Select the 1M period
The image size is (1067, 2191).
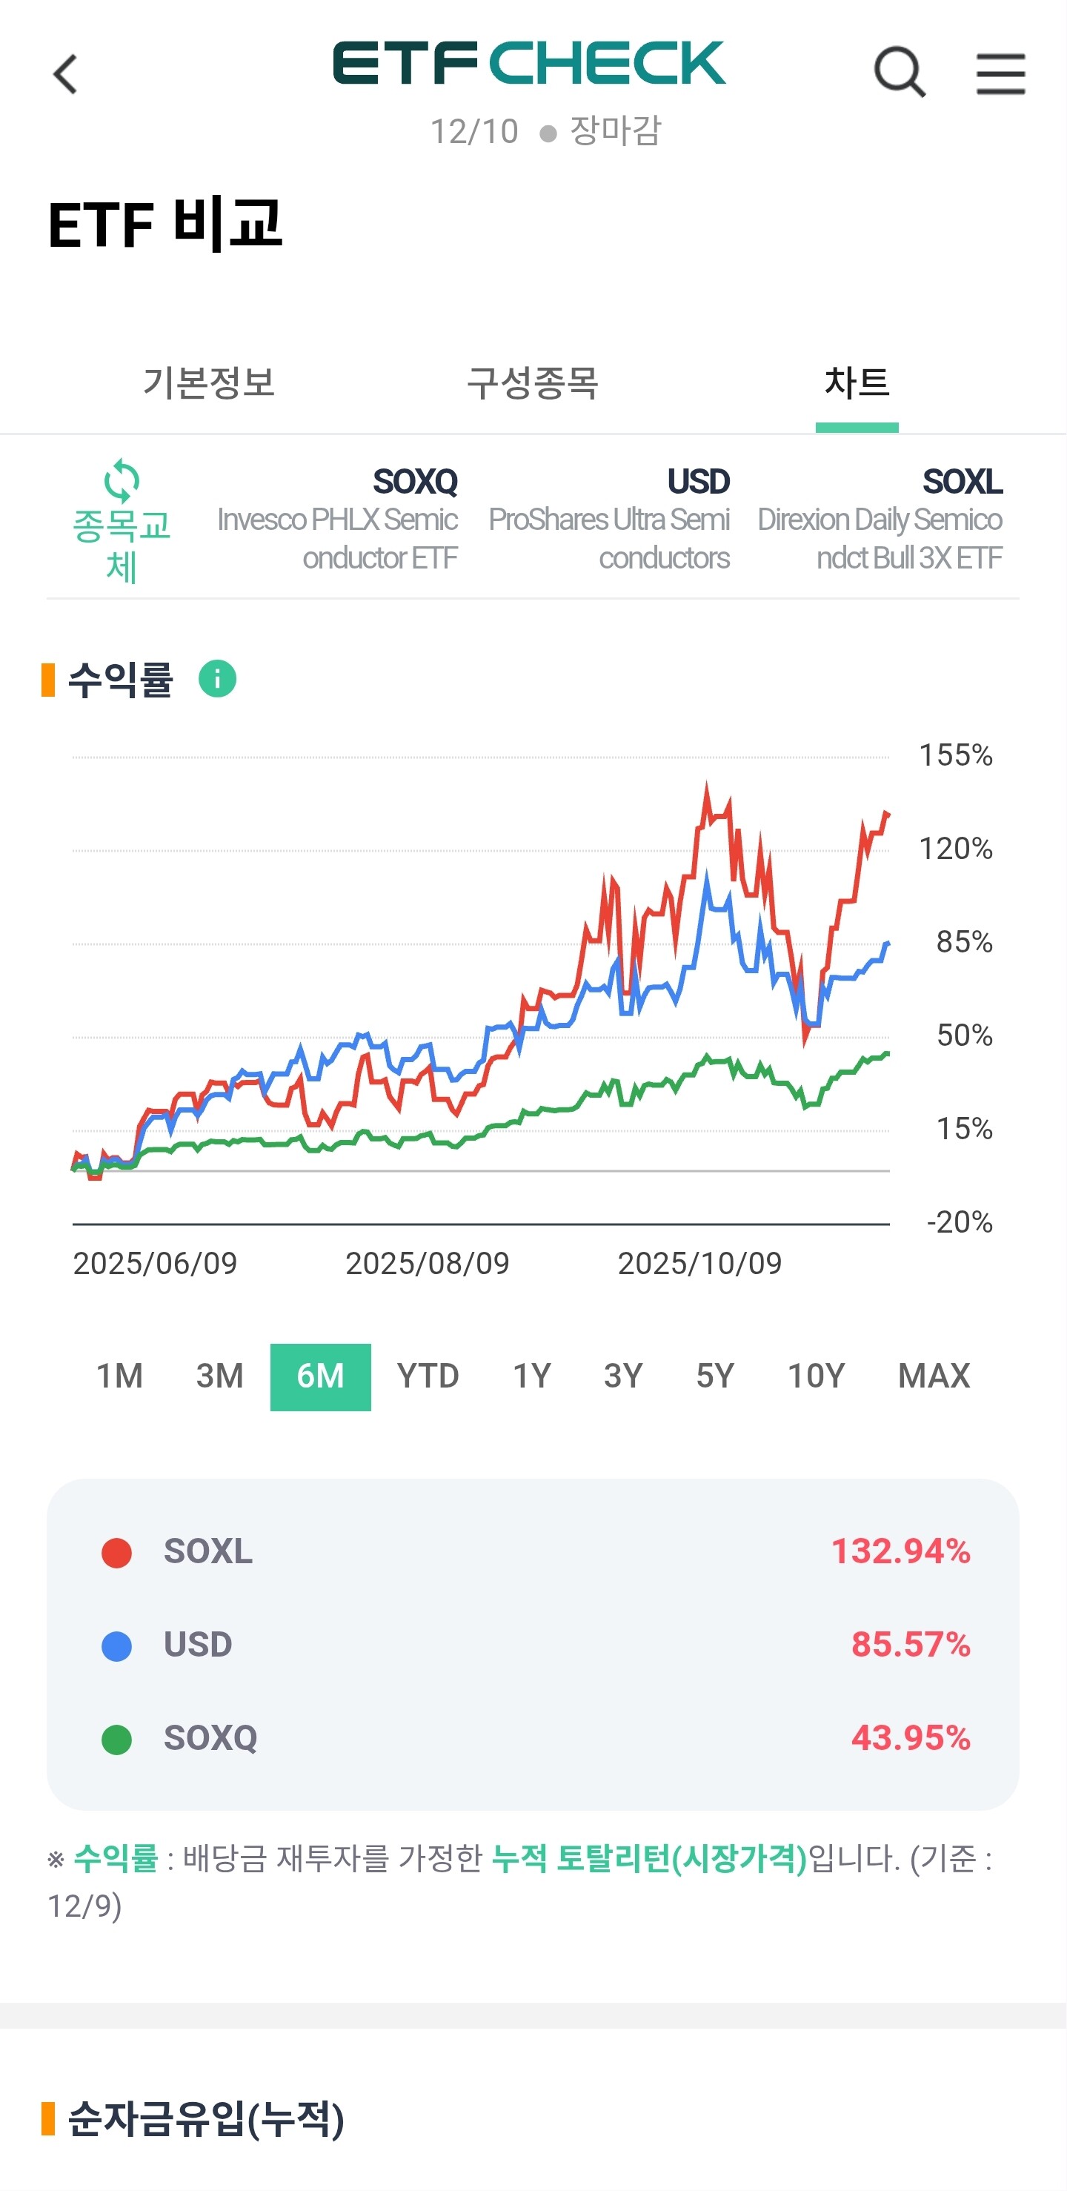tap(120, 1376)
